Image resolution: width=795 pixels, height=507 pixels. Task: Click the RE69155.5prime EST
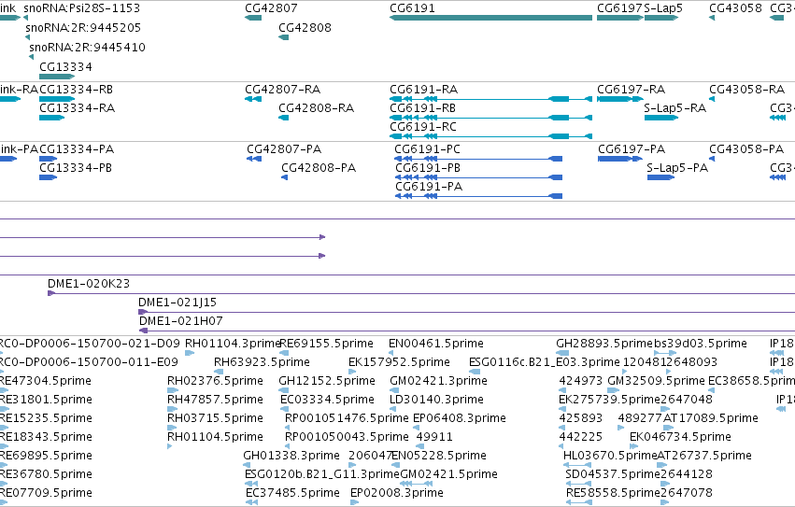[x=284, y=353]
